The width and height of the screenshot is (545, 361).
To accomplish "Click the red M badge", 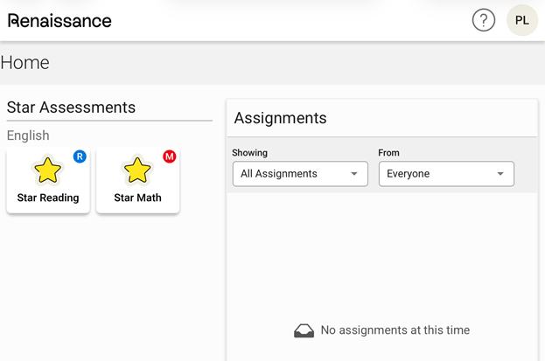I will click(x=169, y=156).
